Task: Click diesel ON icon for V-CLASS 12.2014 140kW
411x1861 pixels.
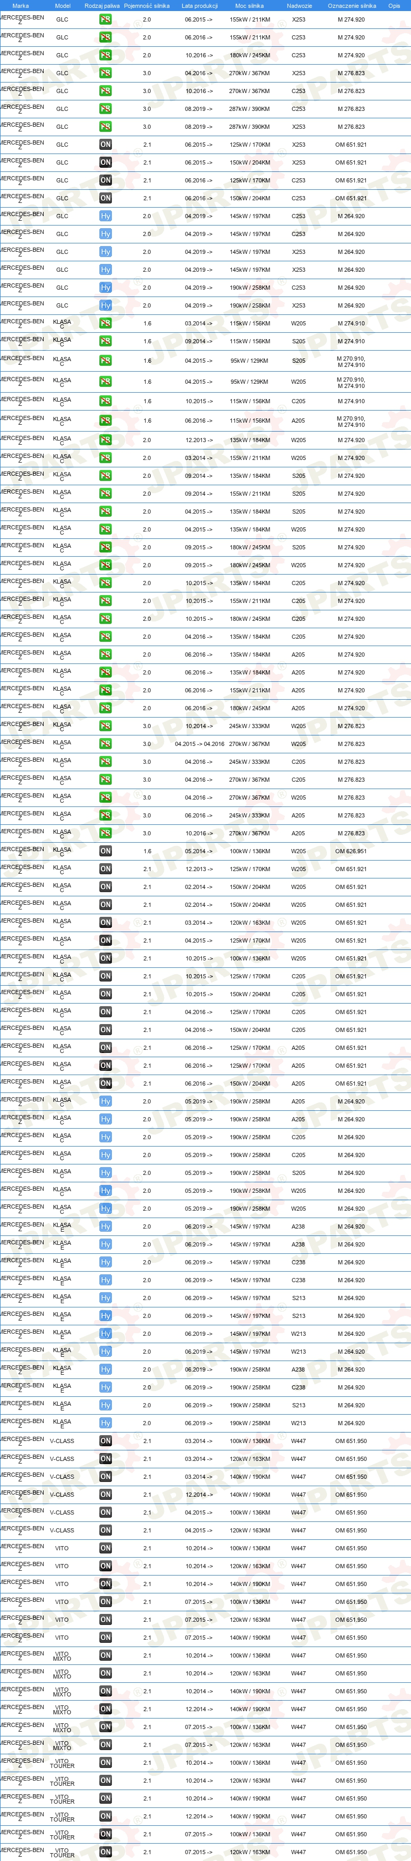Action: coord(106,1495)
